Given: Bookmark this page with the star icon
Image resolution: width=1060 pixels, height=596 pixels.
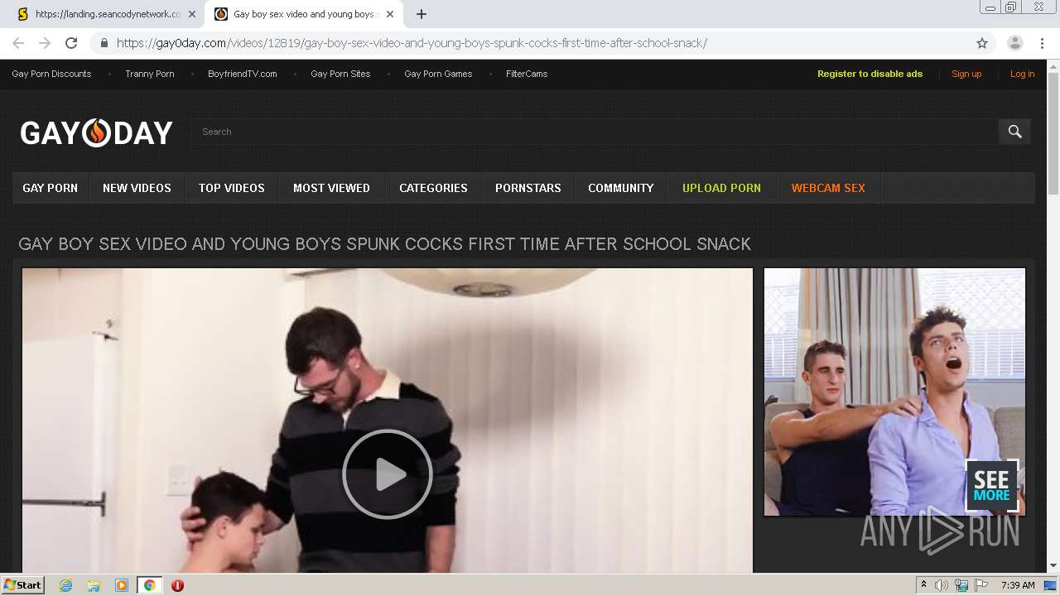Looking at the screenshot, I should [982, 43].
